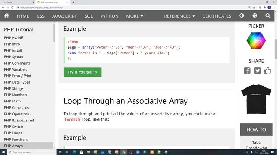Viewport: 277px width, 155px height.
Task: Open Microsoft Store from taskbar
Action: [81, 152]
